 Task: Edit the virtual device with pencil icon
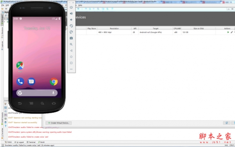232,32
